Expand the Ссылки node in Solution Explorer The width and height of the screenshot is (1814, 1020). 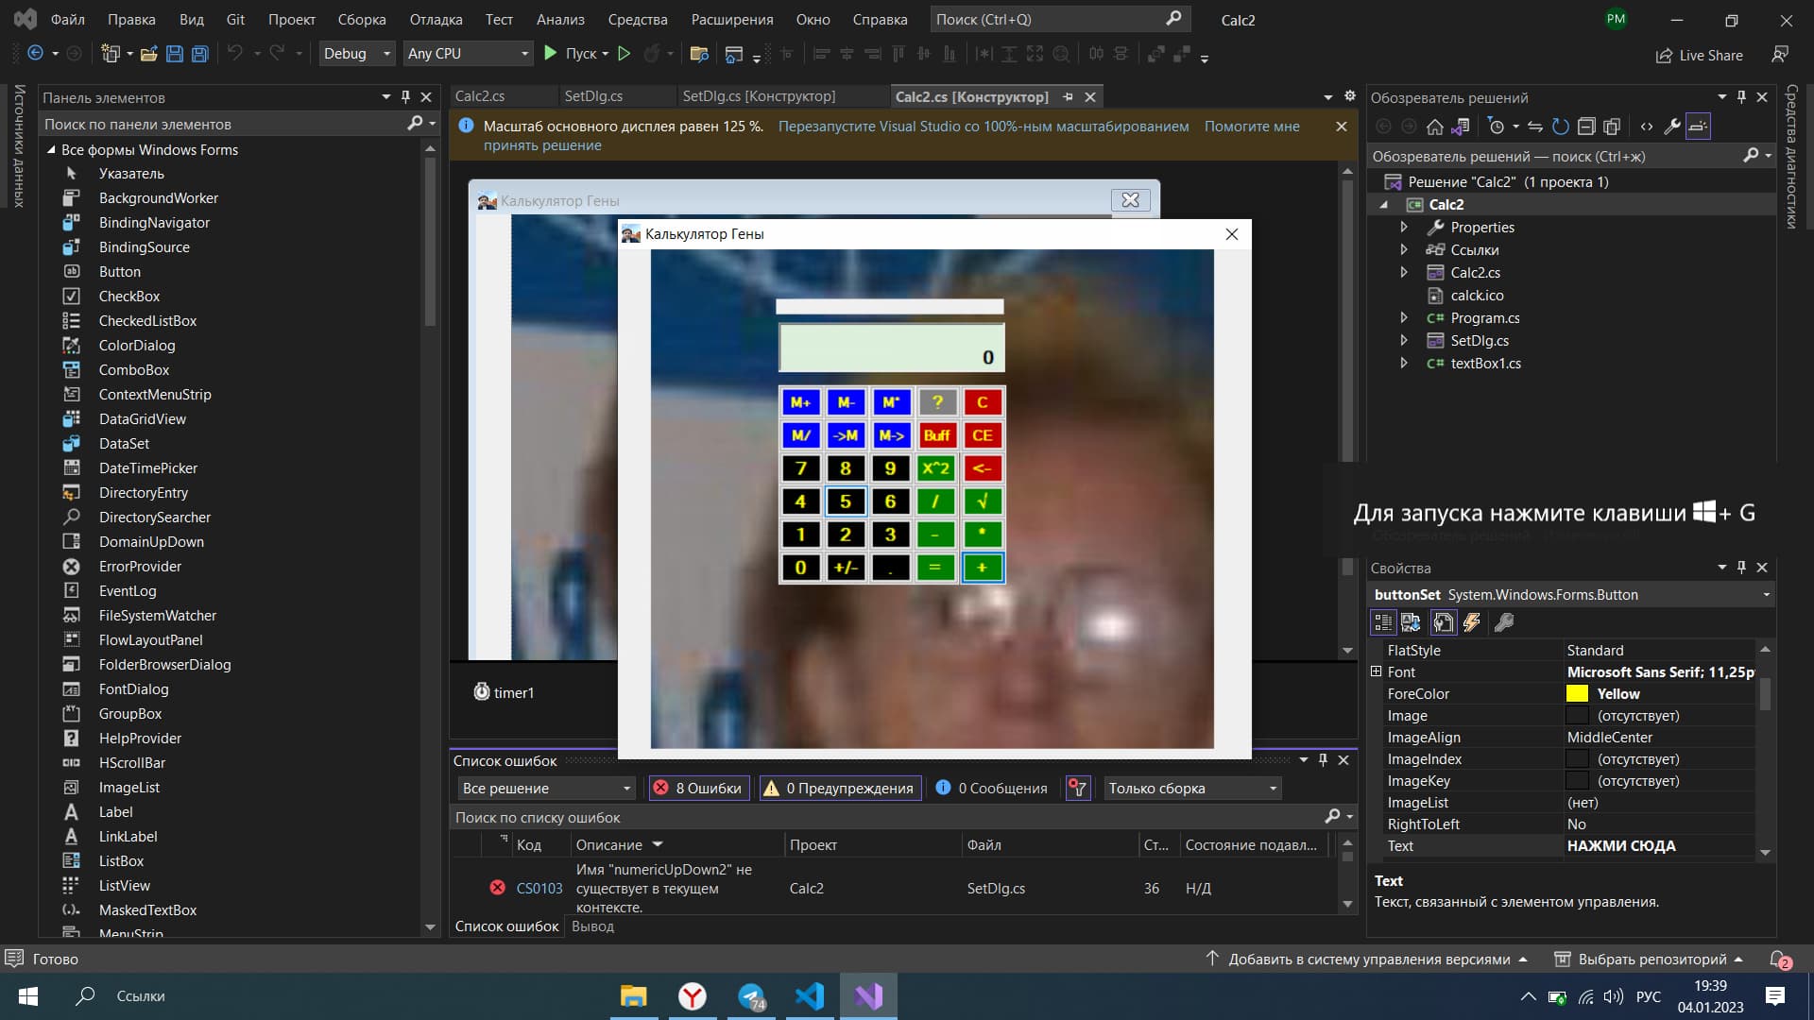tap(1404, 250)
